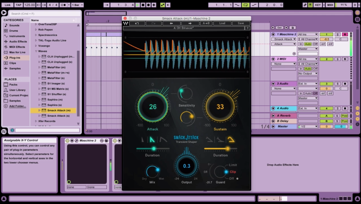Undo last change in Smack Attack plugin
This screenshot has width=361, height=204.
tap(137, 23)
